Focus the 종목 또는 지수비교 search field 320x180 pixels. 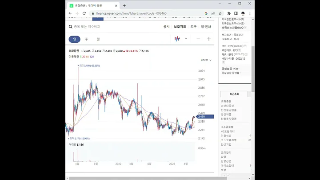coord(87,27)
